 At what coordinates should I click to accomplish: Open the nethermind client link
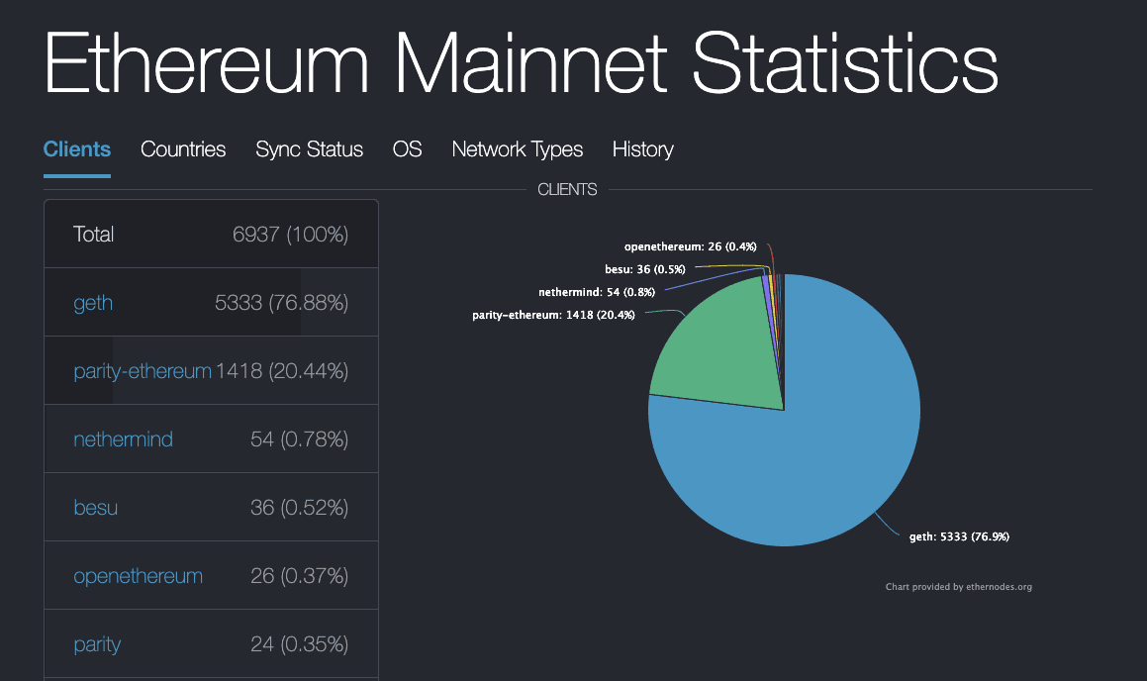(123, 438)
